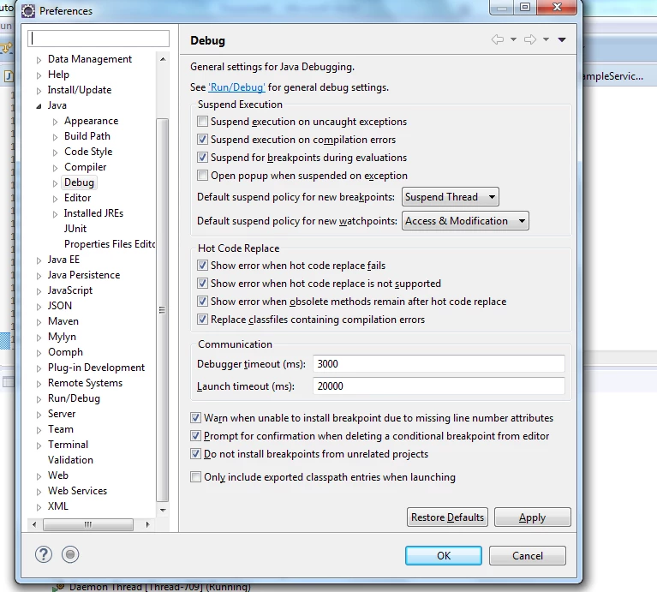Image resolution: width=657 pixels, height=592 pixels.
Task: Toggle Suspend for breakpoints during evaluations
Action: pyautogui.click(x=202, y=158)
